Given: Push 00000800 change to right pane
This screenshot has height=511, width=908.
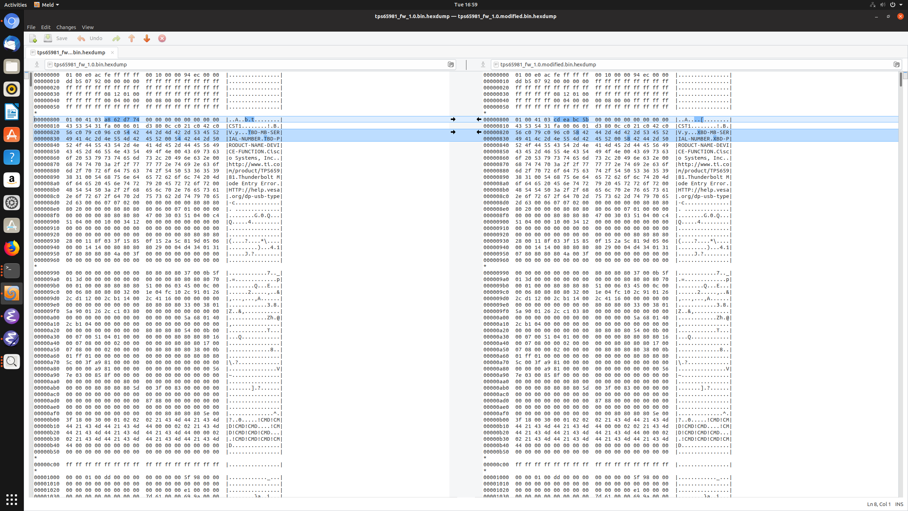Looking at the screenshot, I should click(x=453, y=119).
